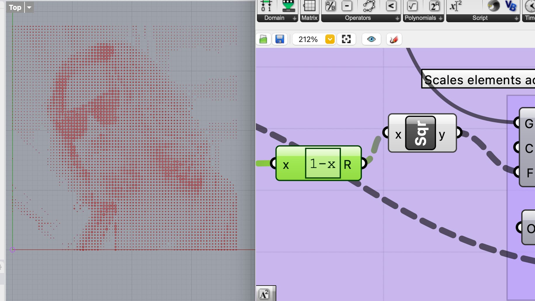The height and width of the screenshot is (301, 535).
Task: Click the Domain panel label
Action: [274, 18]
